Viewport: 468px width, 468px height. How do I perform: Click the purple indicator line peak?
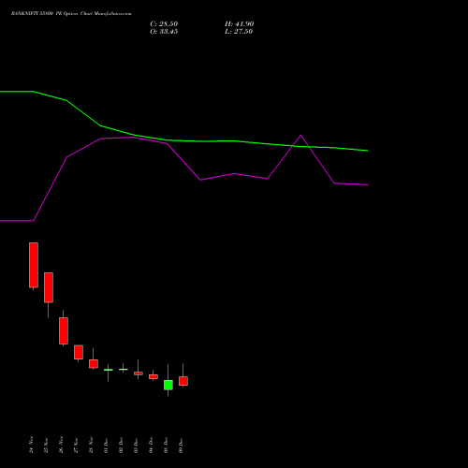click(300, 136)
